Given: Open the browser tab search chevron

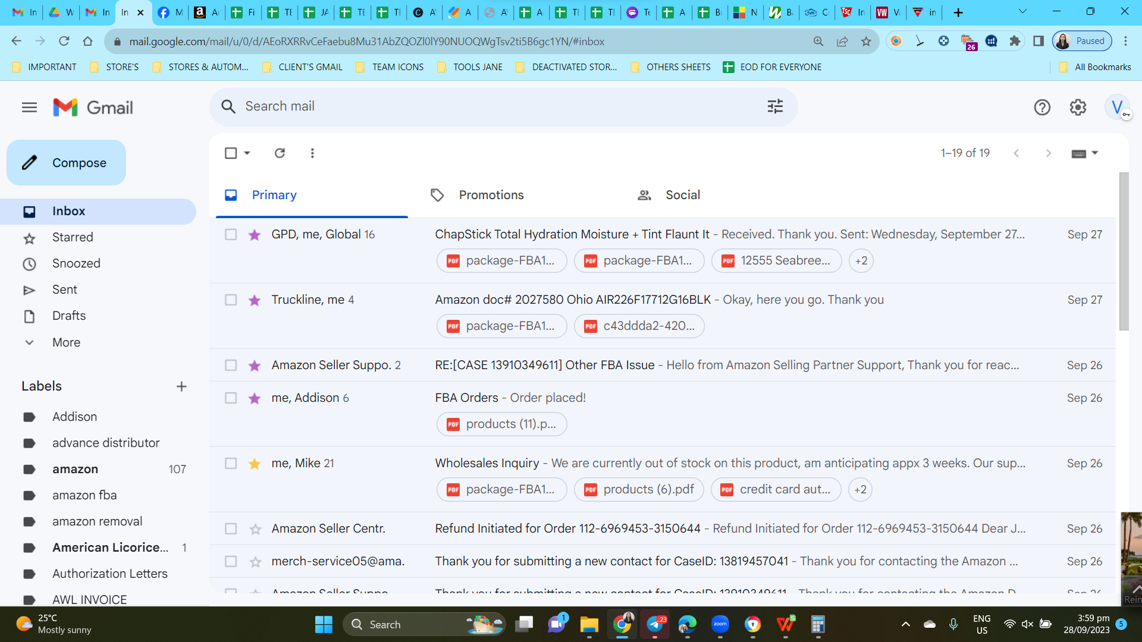Looking at the screenshot, I should coord(1023,11).
